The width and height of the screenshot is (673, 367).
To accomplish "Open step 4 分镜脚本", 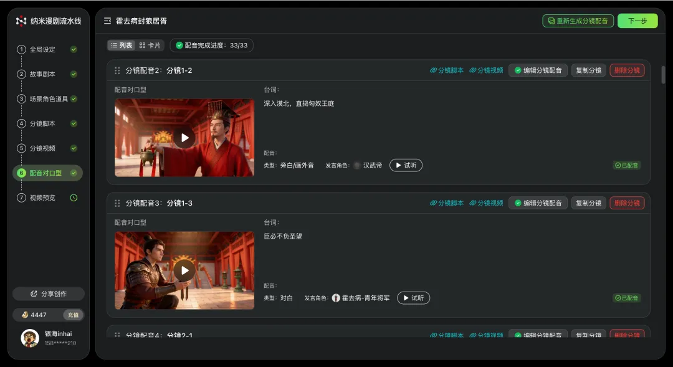I will (47, 123).
